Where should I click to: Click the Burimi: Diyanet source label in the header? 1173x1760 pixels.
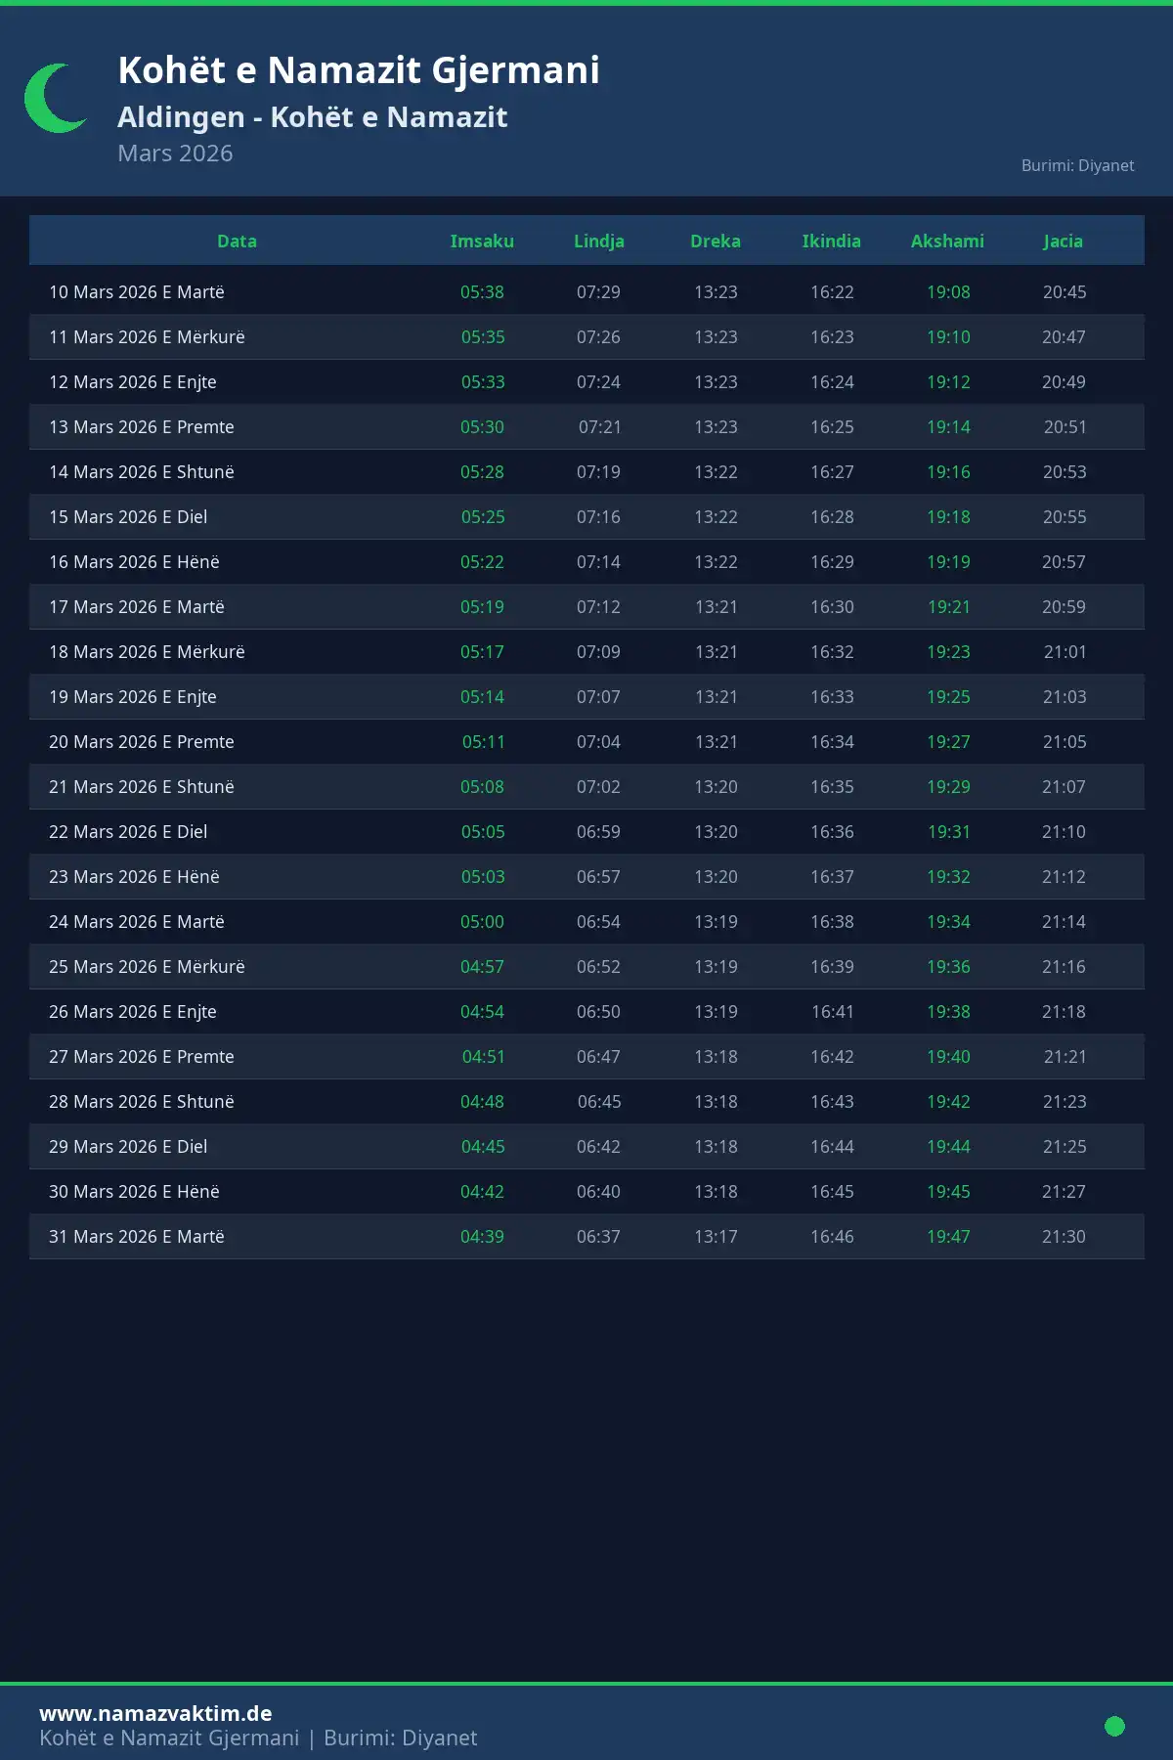1077,165
